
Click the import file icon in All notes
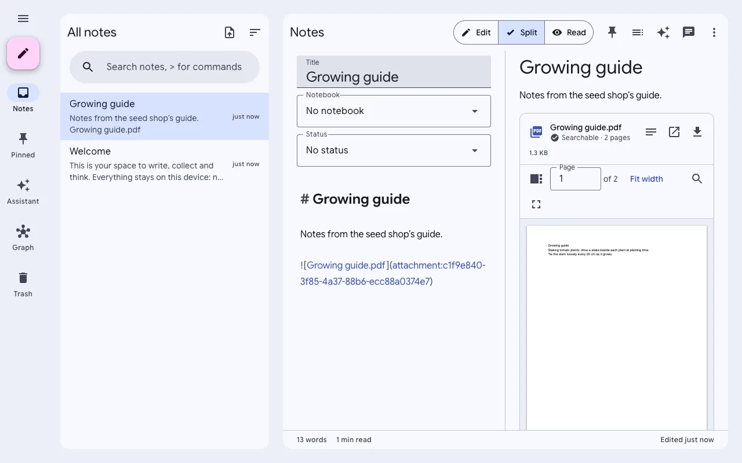tap(230, 32)
